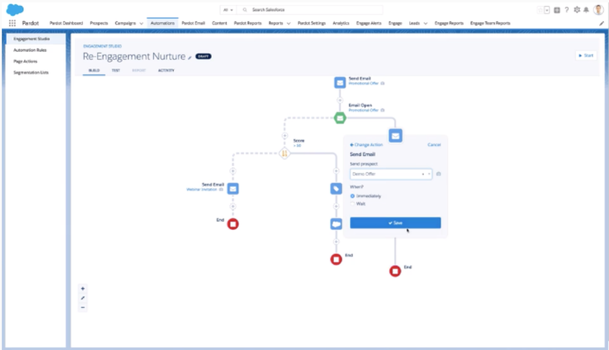The image size is (609, 350).
Task: Add a step below the top Send Email node
Action: click(340, 101)
